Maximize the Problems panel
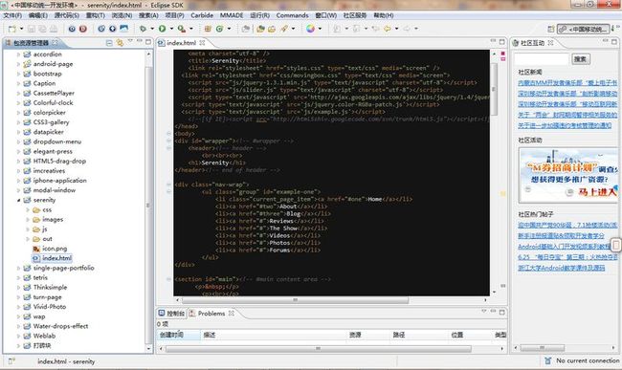The width and height of the screenshot is (622, 370). pyautogui.click(x=501, y=313)
